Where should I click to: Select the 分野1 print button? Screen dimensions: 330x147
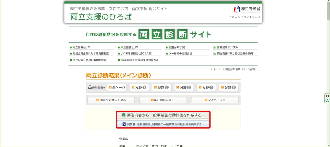point(139,87)
